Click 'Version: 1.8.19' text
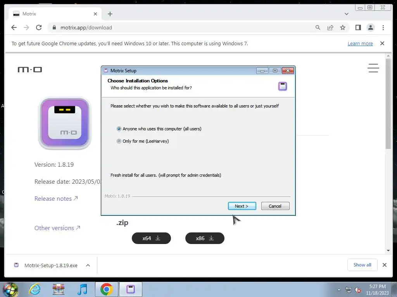 (x=54, y=165)
